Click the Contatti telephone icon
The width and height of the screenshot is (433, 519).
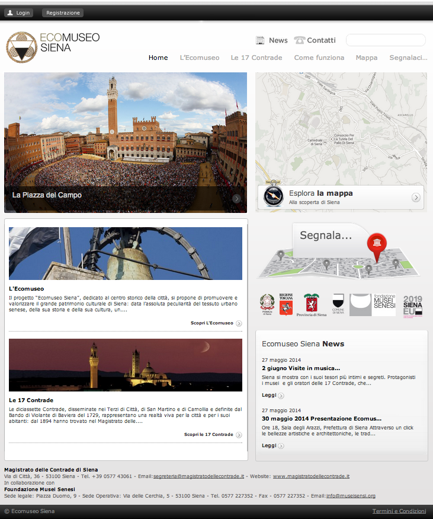tap(300, 40)
